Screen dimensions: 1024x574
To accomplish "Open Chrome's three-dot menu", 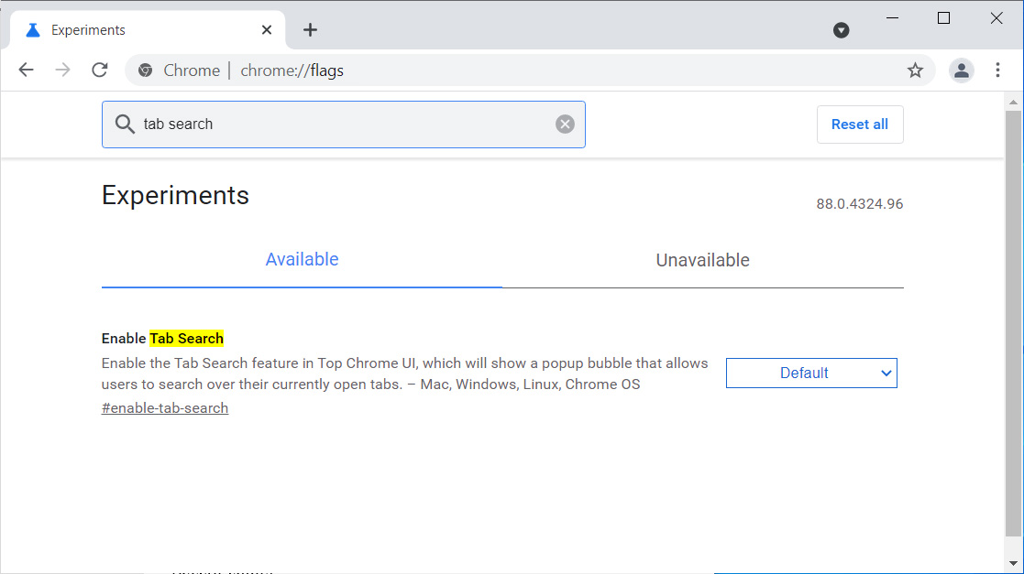I will click(x=997, y=70).
